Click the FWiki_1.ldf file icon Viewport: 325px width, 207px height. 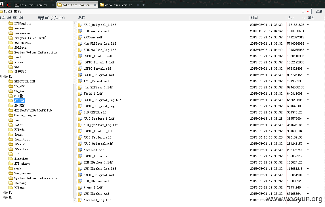point(80,94)
